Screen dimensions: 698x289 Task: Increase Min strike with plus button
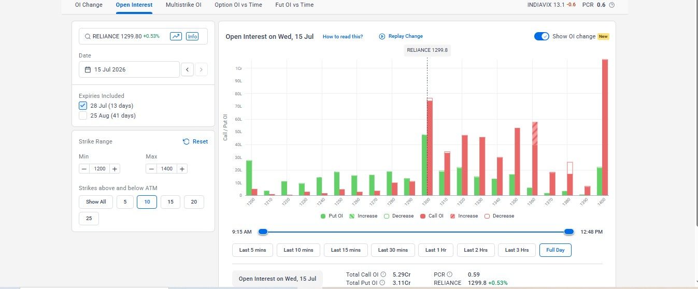pyautogui.click(x=115, y=169)
